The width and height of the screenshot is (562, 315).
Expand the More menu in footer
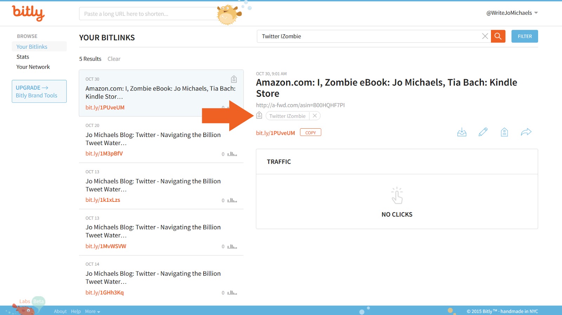92,311
